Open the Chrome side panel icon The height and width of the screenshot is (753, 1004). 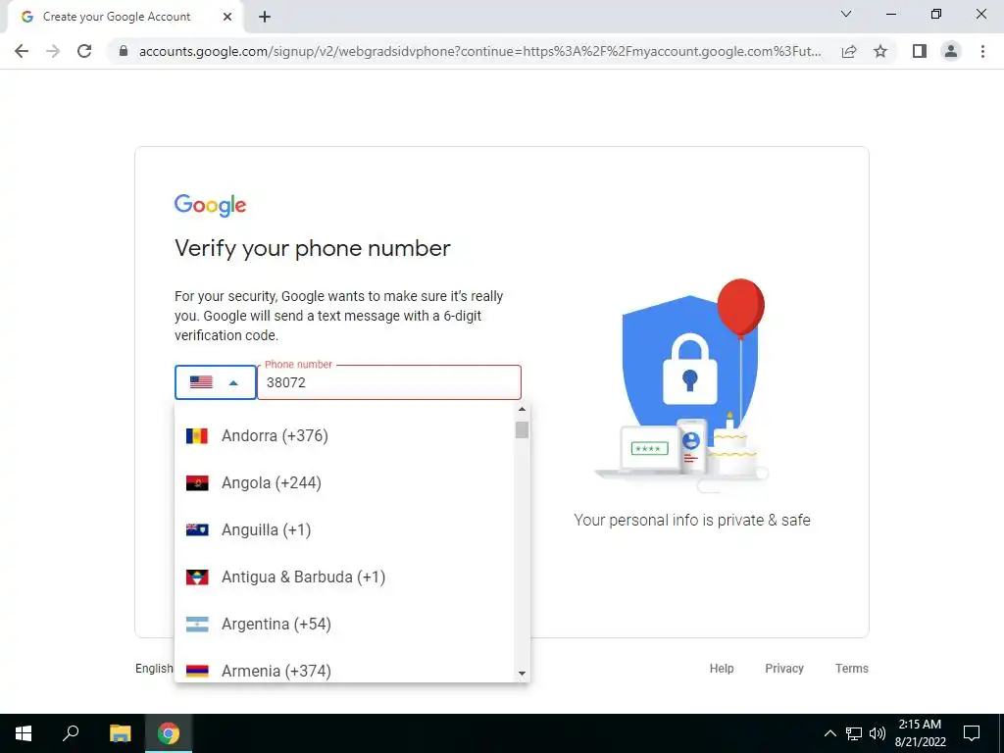pyautogui.click(x=920, y=51)
